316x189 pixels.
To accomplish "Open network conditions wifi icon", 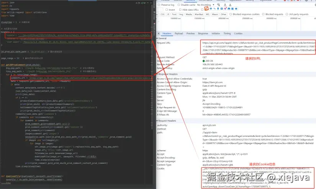I will tap(218, 5).
